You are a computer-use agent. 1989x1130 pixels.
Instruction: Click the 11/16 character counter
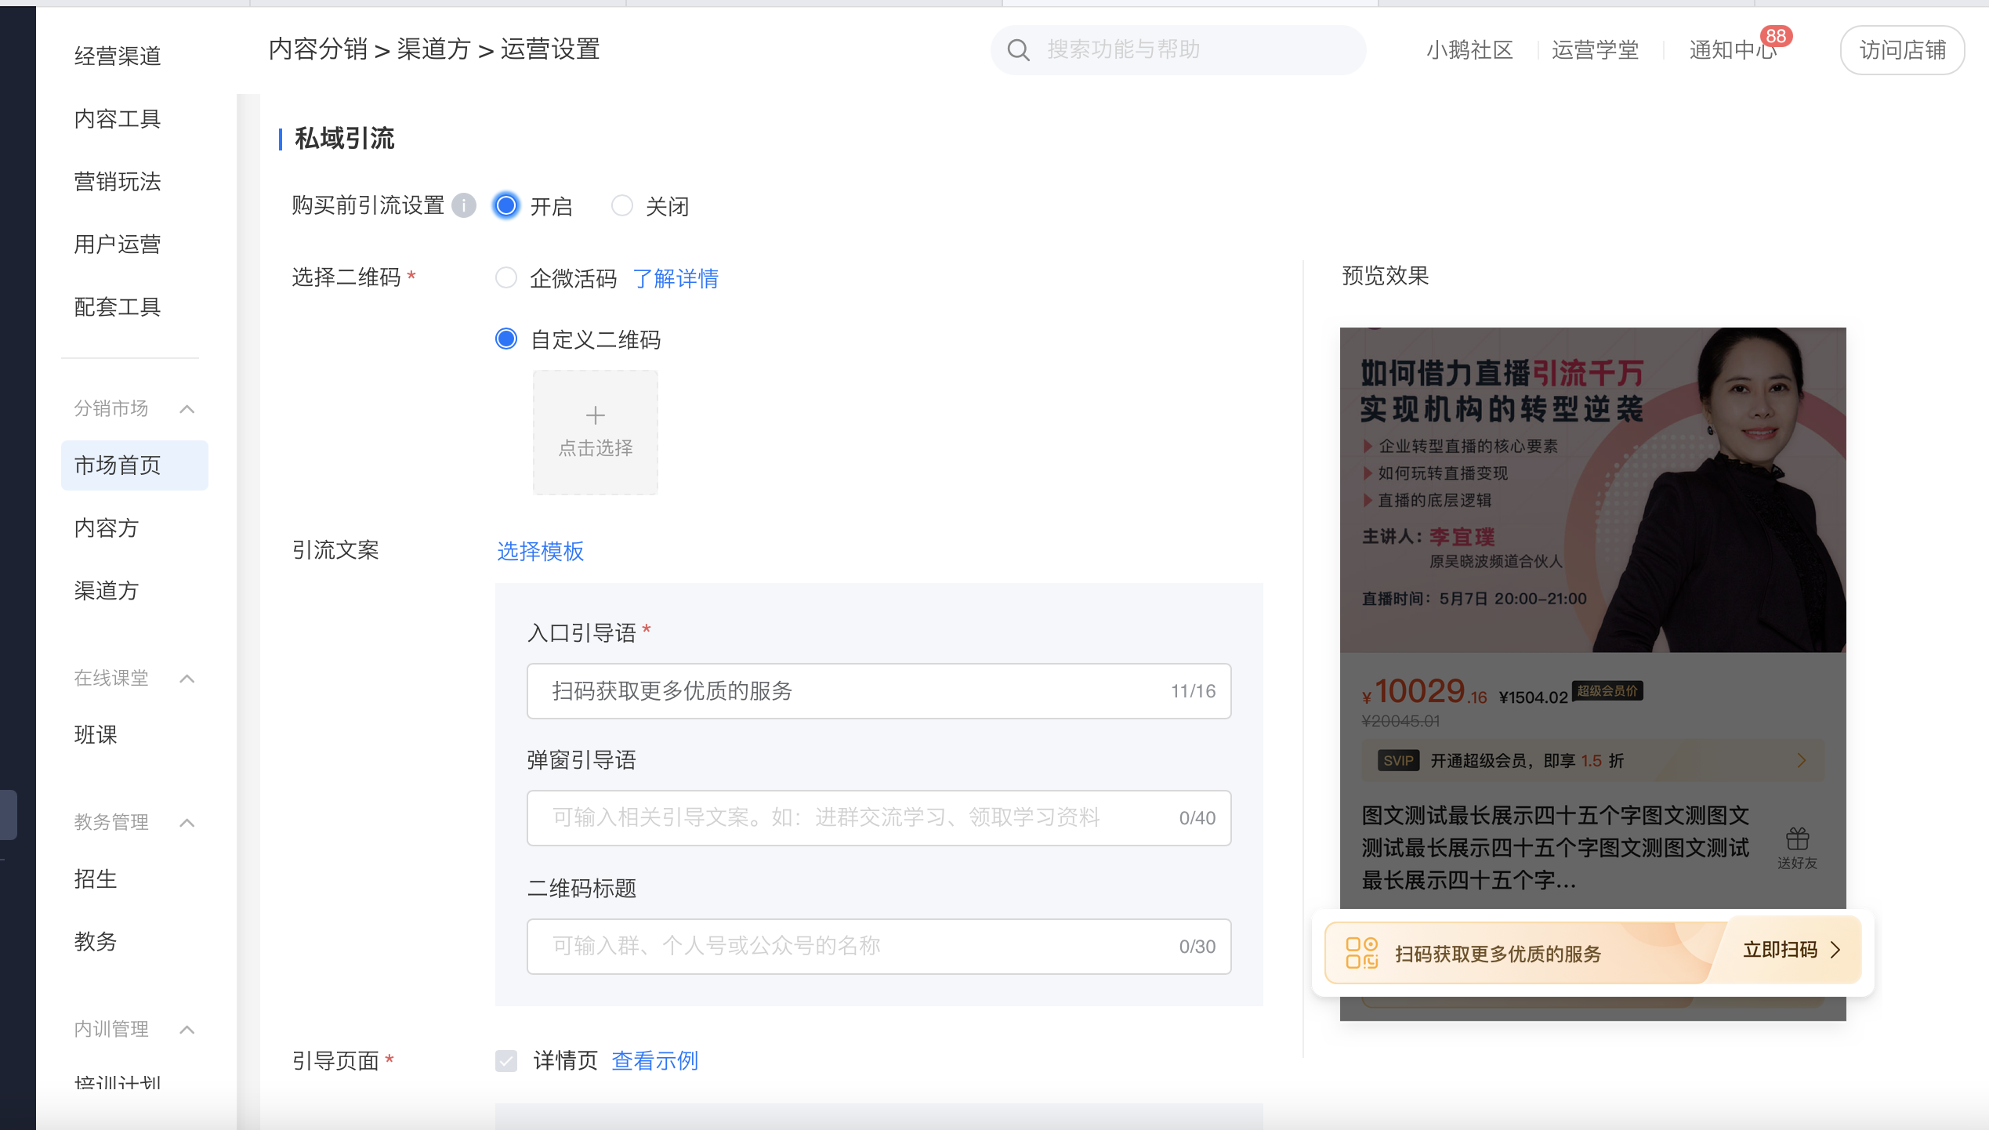pos(1194,691)
